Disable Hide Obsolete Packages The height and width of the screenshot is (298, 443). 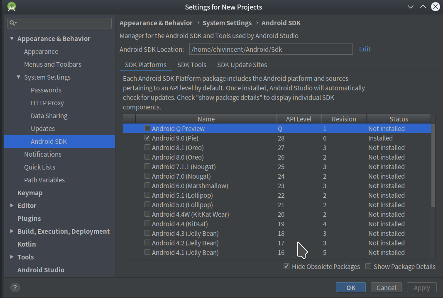[x=286, y=266]
